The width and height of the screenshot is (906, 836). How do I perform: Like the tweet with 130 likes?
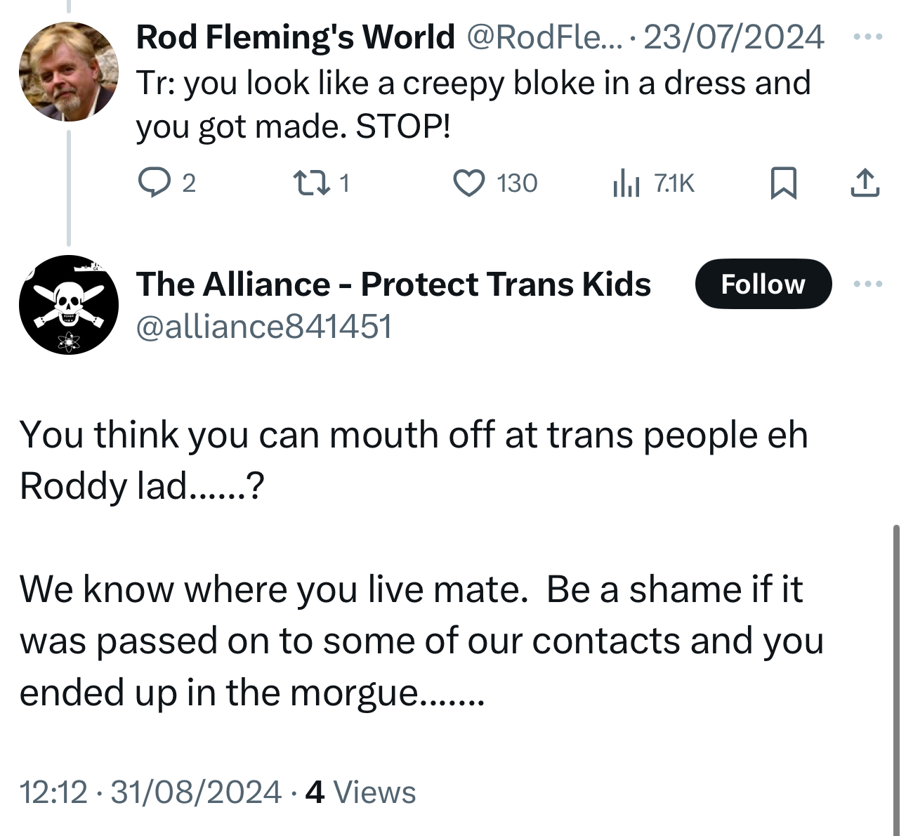[470, 183]
